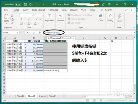138x104 pixels.
Task: Collapse the ribbon with the chevron
Action: coord(134,28)
